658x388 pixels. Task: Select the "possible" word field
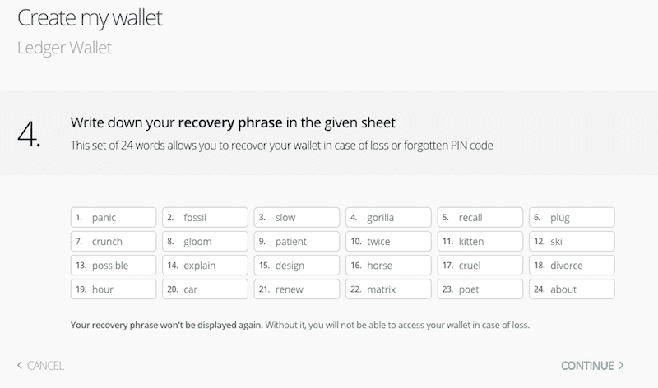pyautogui.click(x=114, y=266)
